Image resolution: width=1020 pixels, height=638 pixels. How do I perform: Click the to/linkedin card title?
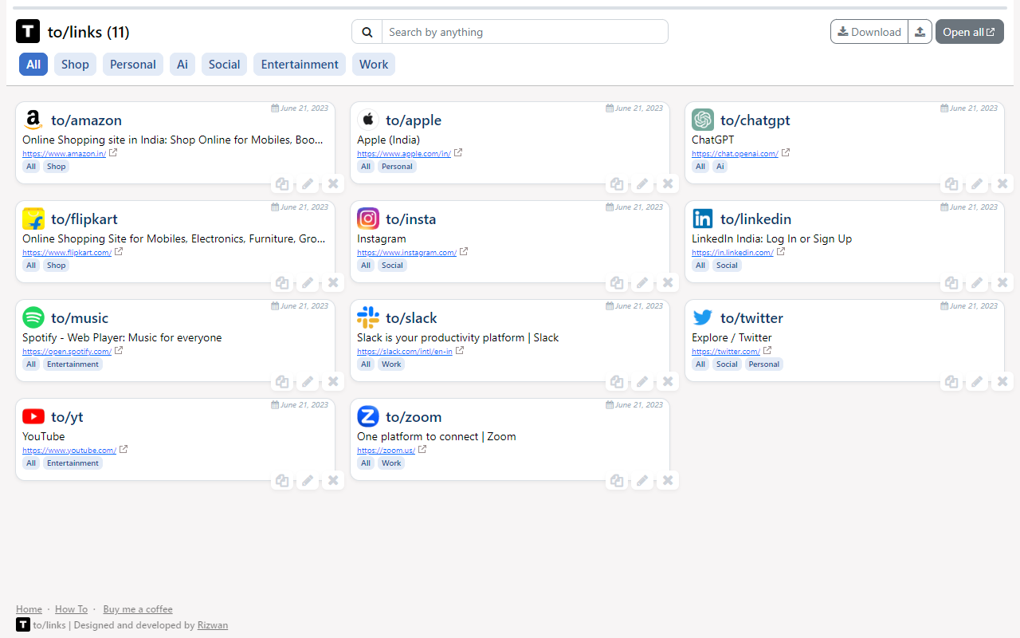[755, 219]
